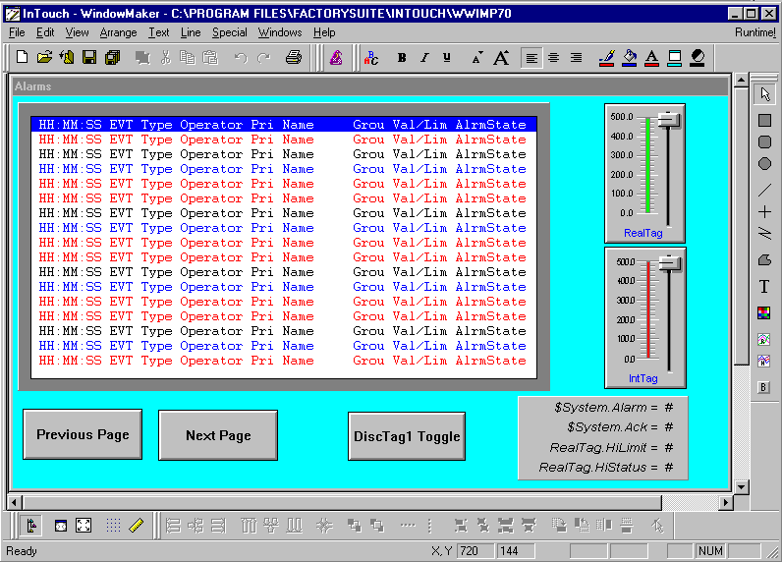This screenshot has height=562, width=782.
Task: Click the RealTag slider handle
Action: (669, 120)
